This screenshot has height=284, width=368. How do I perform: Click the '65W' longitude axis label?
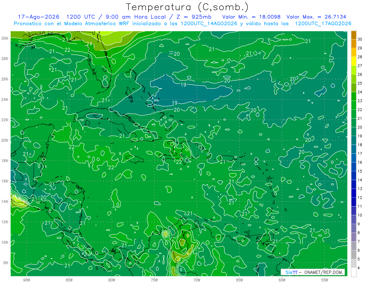240,280
